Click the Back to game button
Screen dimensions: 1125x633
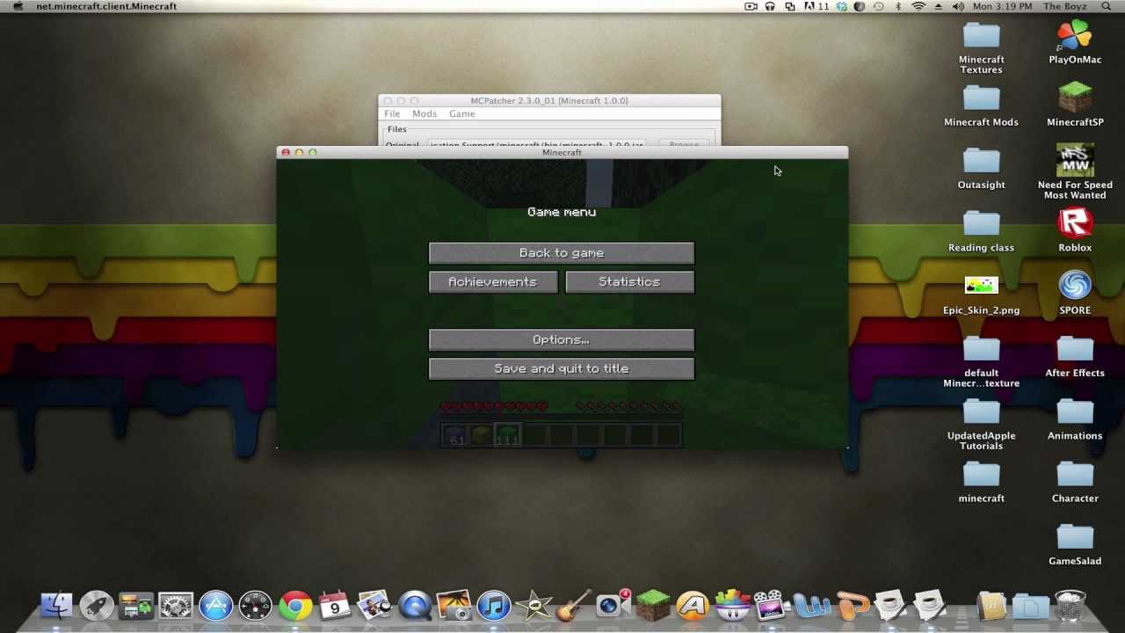coord(562,253)
